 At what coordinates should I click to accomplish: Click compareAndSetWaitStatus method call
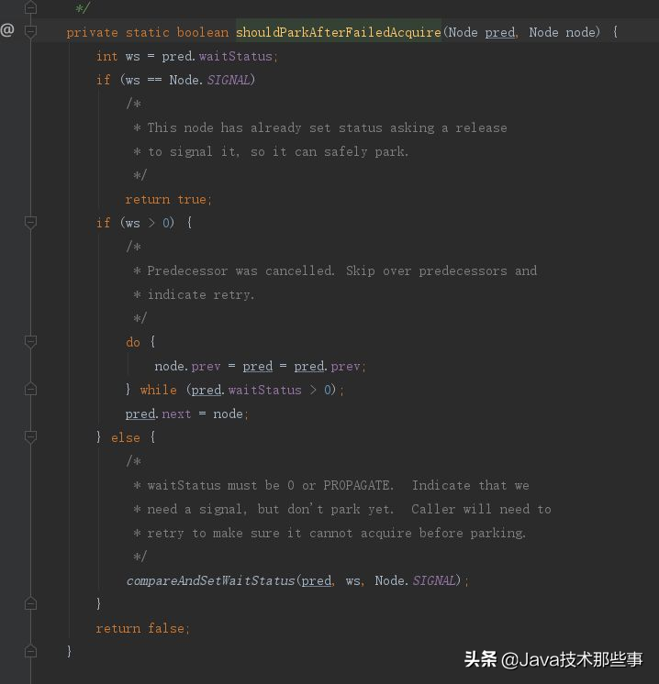tap(210, 580)
